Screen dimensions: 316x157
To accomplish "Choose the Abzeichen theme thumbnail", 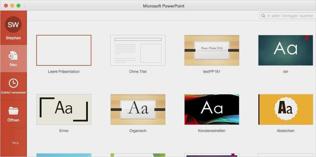I will pyautogui.click(x=285, y=109).
